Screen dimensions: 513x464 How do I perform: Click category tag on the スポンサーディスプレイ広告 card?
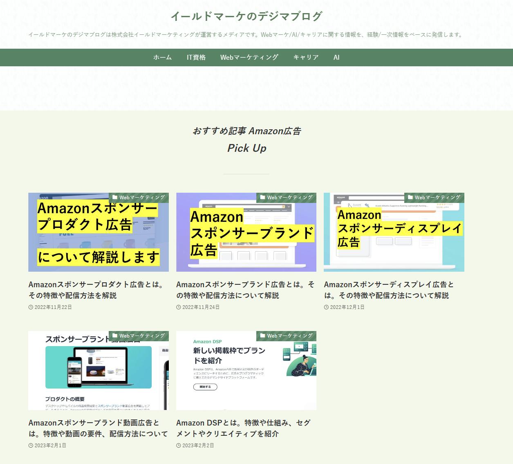[434, 198]
